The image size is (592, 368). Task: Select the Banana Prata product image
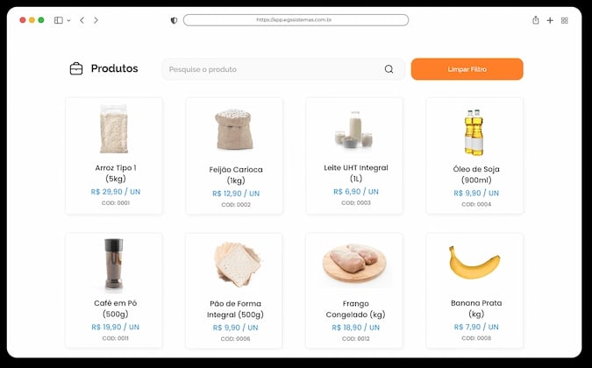tap(474, 262)
